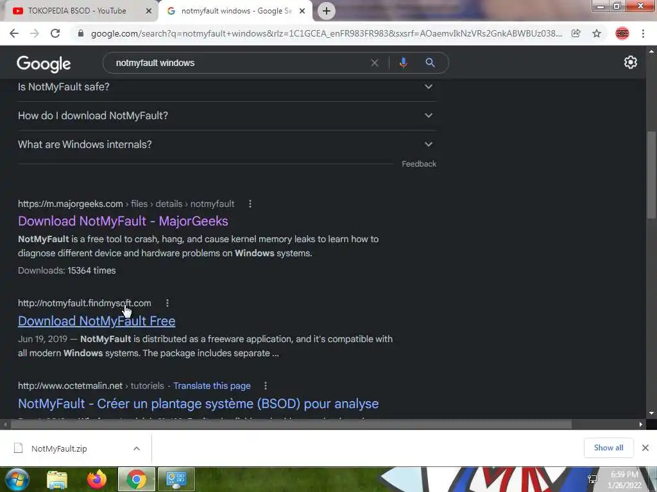657x492 pixels.
Task: Close the TOKOPEDIA BSOD YouTube tab
Action: tap(149, 11)
